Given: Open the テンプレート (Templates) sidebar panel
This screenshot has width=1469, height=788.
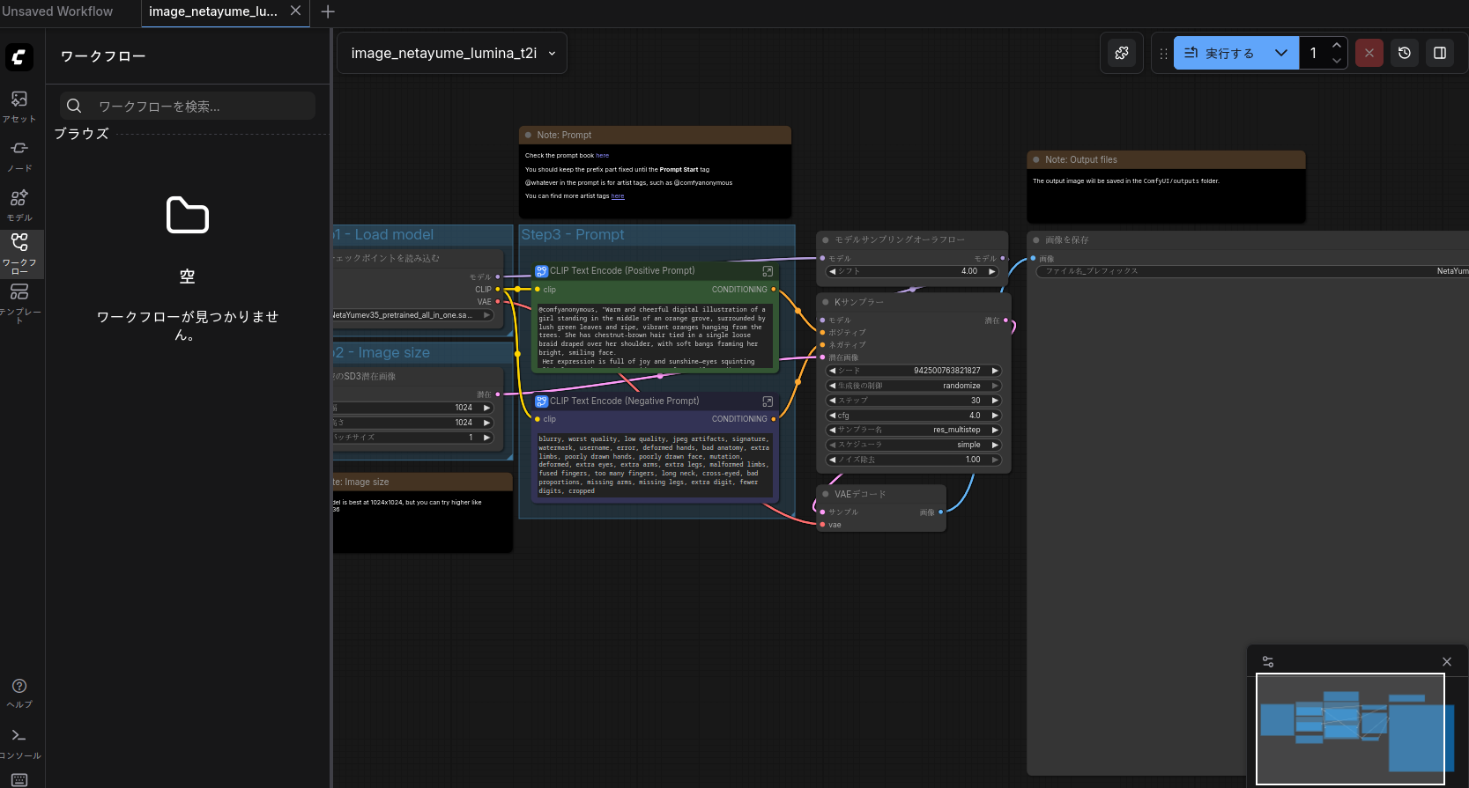Looking at the screenshot, I should tap(19, 302).
